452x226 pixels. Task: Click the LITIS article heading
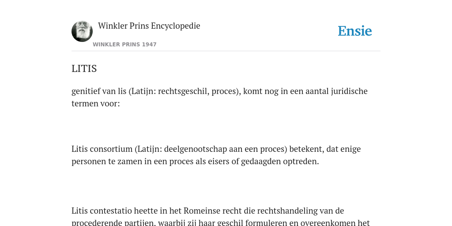click(x=84, y=68)
